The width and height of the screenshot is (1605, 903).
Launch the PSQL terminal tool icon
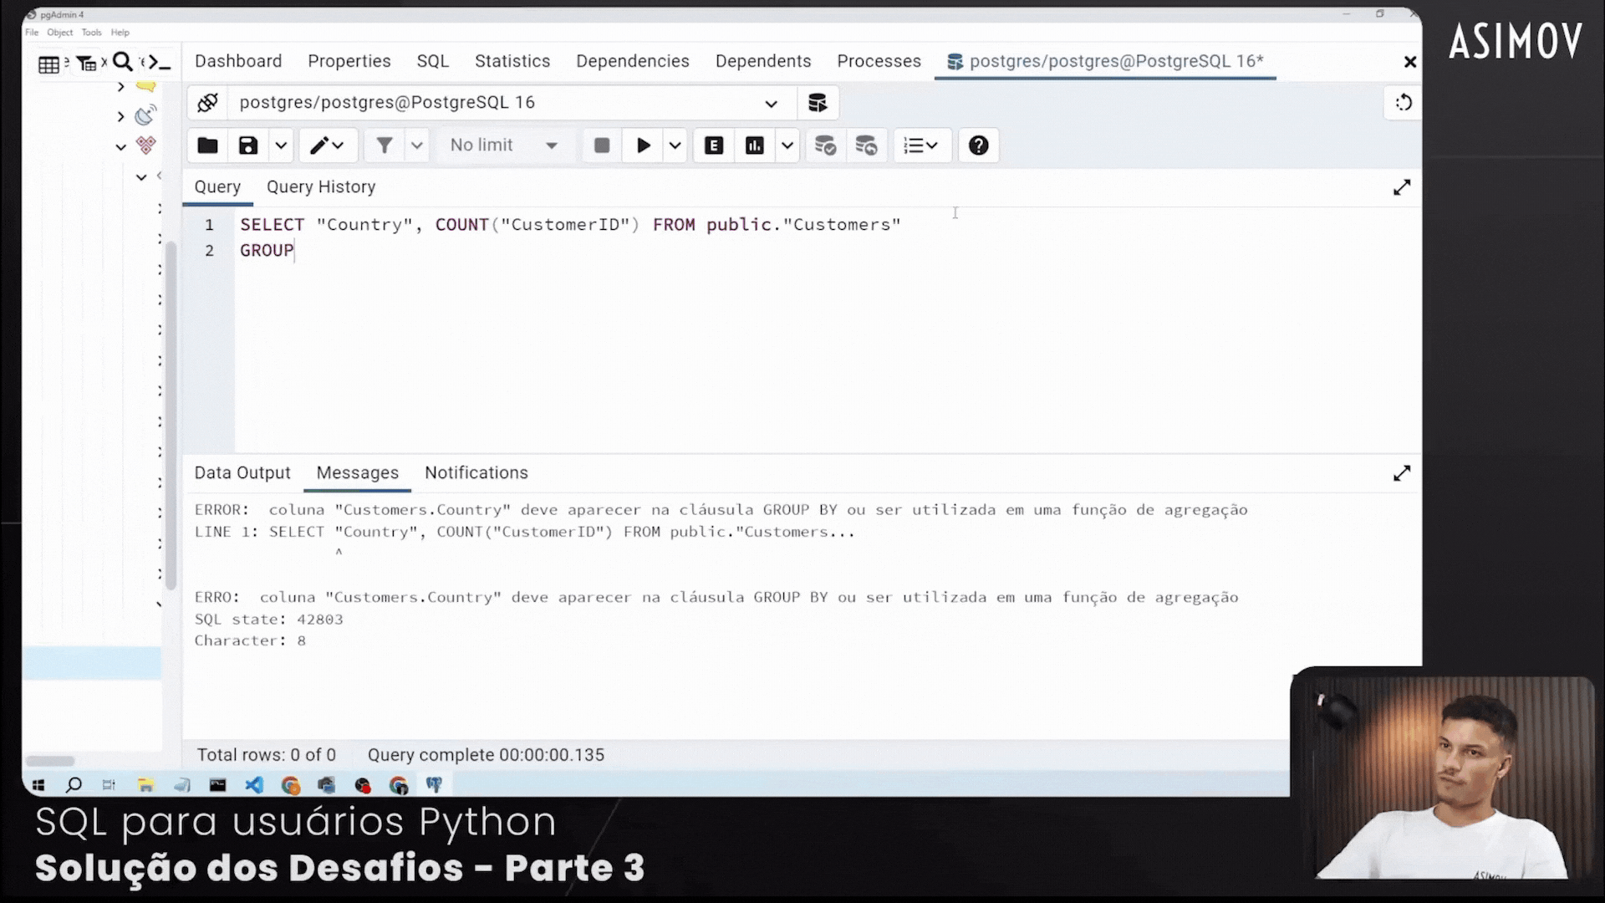click(159, 63)
